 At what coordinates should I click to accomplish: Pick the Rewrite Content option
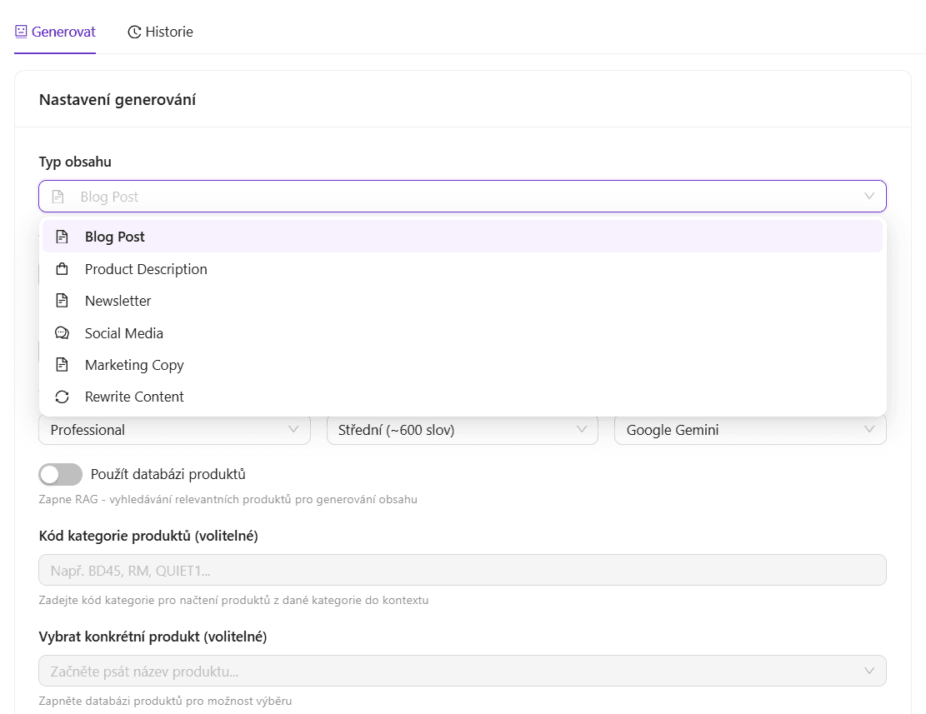pyautogui.click(x=134, y=397)
